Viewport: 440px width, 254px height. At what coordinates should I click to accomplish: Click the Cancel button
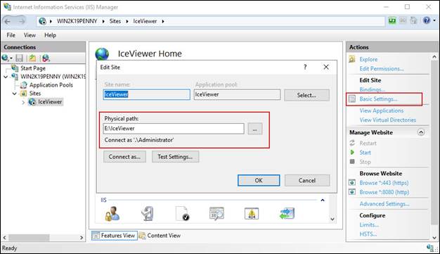tap(307, 180)
